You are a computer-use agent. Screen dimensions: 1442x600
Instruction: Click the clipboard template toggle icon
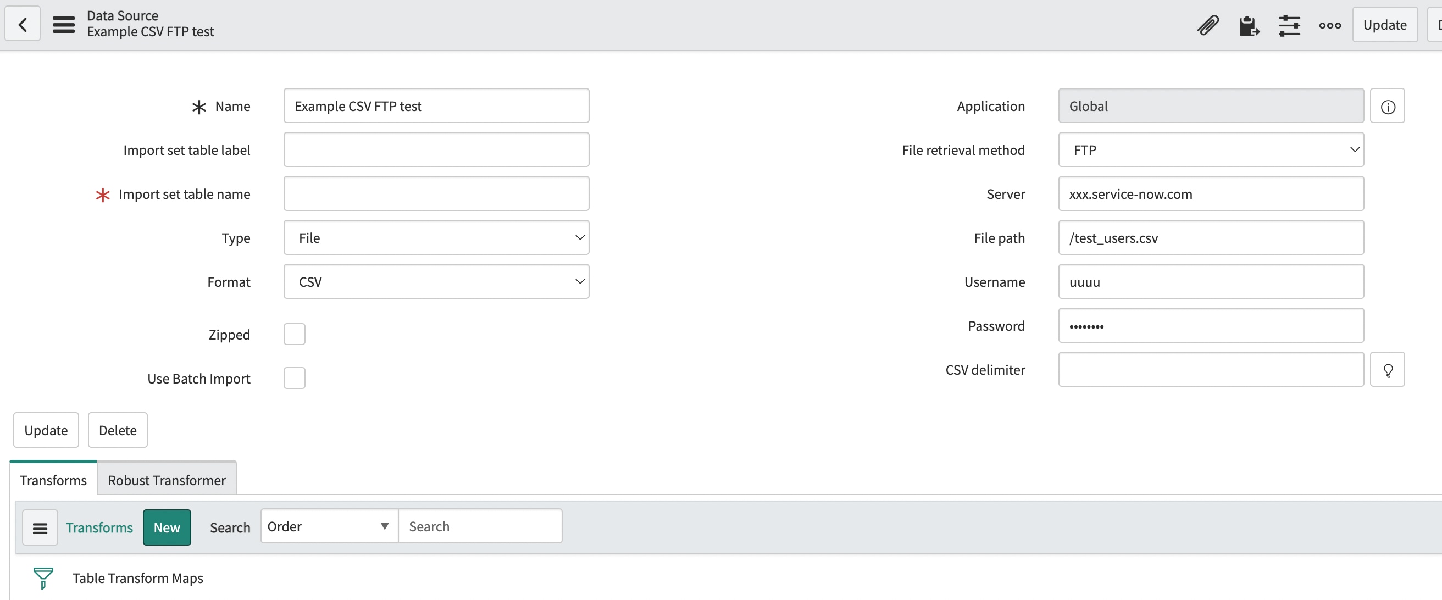1249,25
